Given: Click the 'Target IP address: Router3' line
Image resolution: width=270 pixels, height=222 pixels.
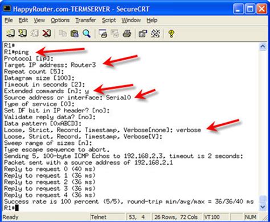Looking at the screenshot, I should [x=50, y=65].
